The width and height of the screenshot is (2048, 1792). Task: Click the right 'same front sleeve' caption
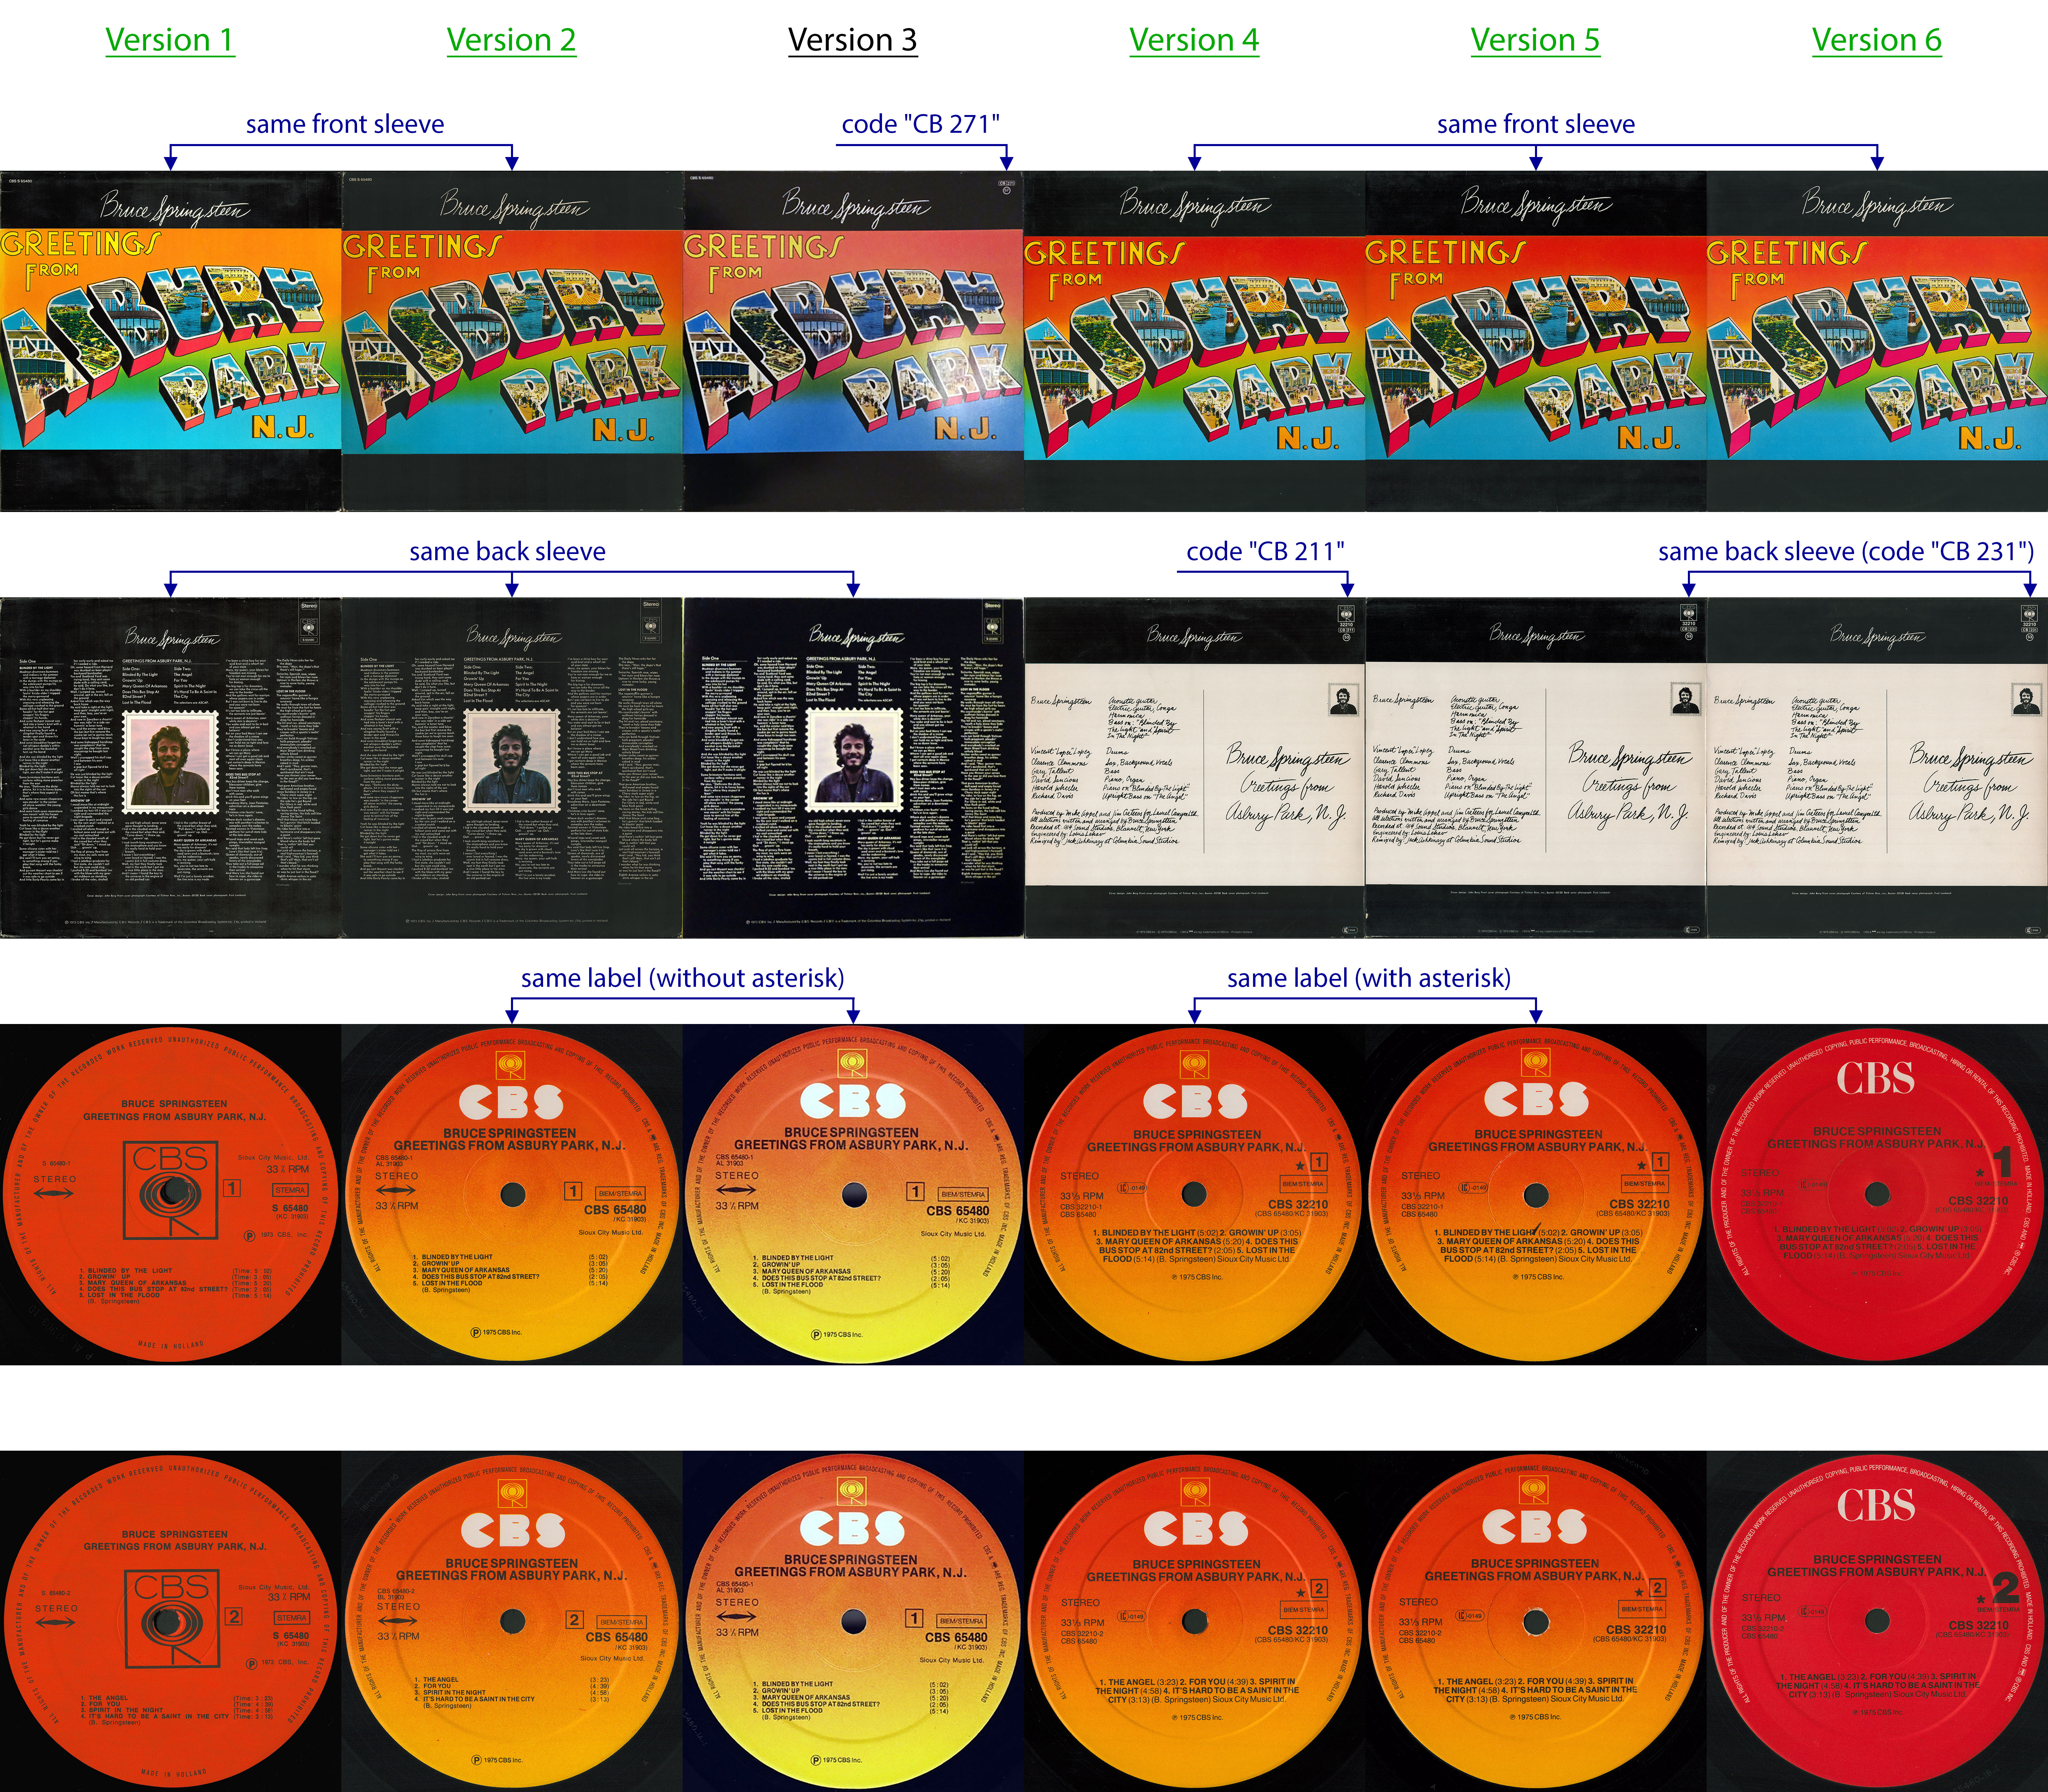[x=1536, y=124]
